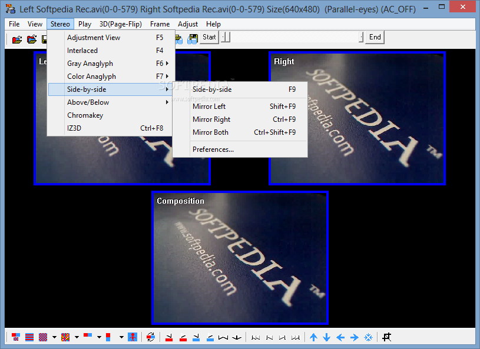Select IZ3D menu entry

coord(111,128)
